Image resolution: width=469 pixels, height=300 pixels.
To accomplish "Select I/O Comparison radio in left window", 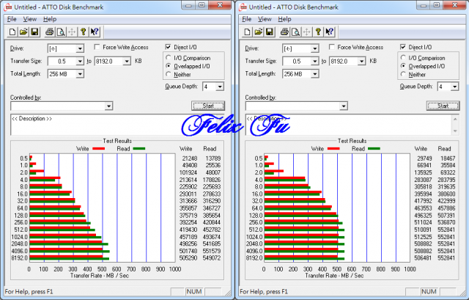I will pos(169,57).
